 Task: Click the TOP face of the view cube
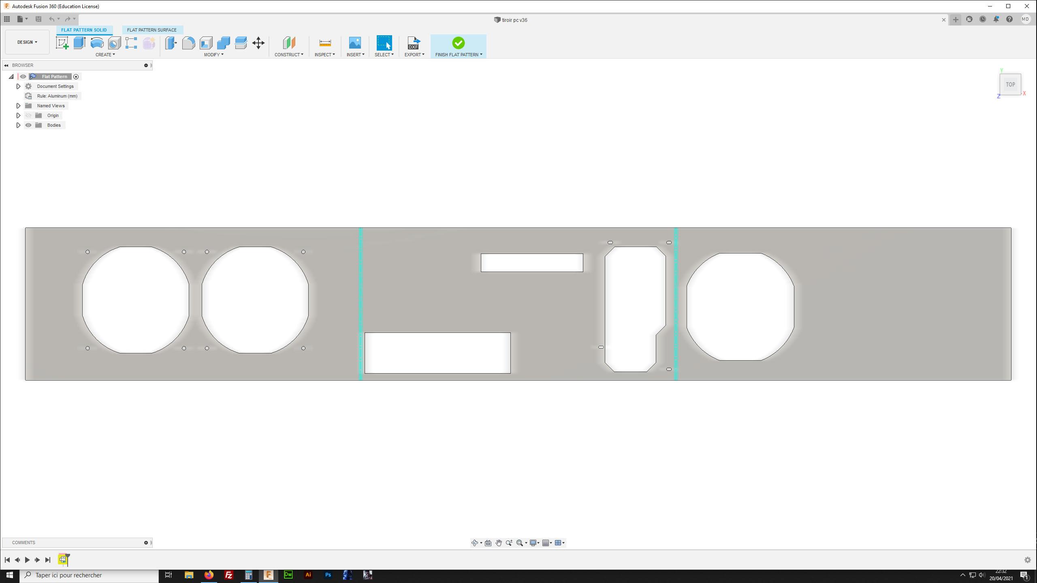[x=1010, y=85]
